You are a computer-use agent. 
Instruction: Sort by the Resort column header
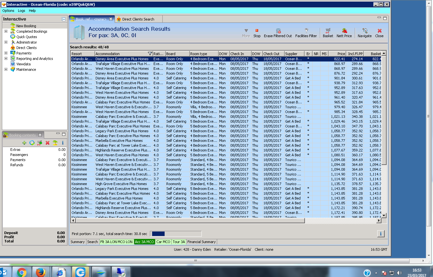[x=83, y=54]
